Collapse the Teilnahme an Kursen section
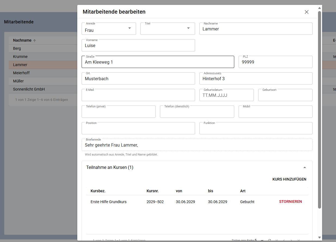336x242 pixels. point(305,167)
